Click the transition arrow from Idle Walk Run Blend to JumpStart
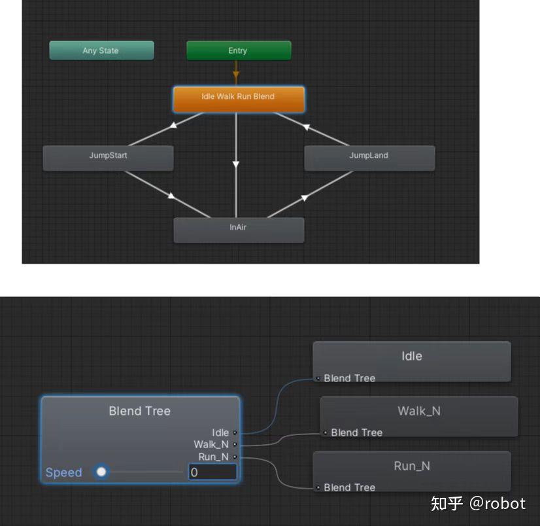The width and height of the screenshot is (540, 526). 174,125
